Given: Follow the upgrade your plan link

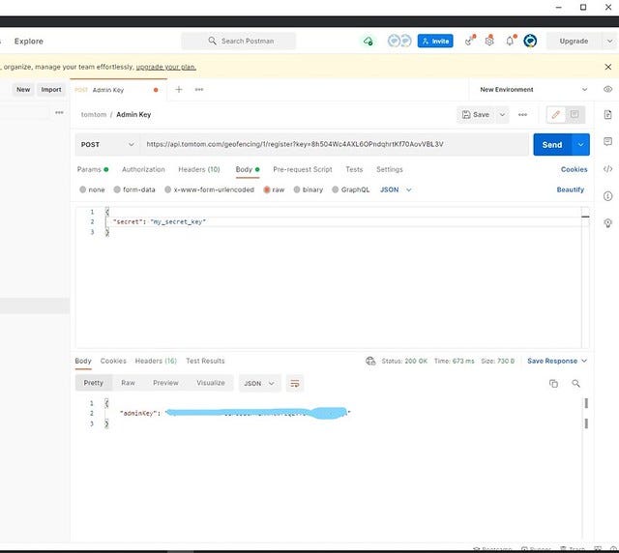Looking at the screenshot, I should click(165, 67).
